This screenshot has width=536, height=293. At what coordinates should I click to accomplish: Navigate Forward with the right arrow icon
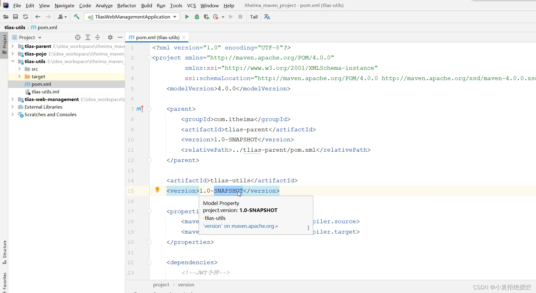coord(48,17)
